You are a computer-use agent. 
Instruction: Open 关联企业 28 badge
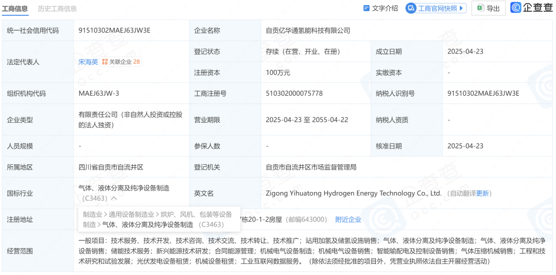tap(121, 62)
